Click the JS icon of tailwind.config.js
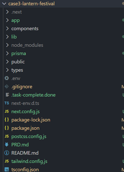Image resolution: width=124 pixels, height=172 pixels. tap(7, 161)
